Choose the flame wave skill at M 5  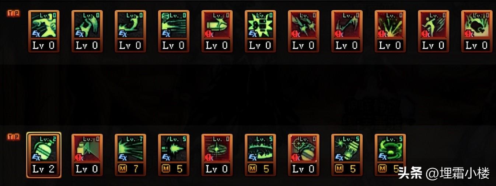point(261,154)
